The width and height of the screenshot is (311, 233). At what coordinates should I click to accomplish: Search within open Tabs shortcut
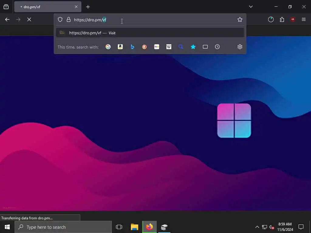coord(205,47)
